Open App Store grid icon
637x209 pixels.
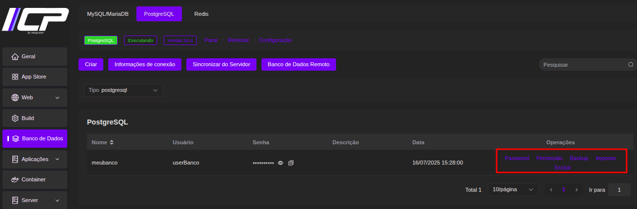pos(15,77)
